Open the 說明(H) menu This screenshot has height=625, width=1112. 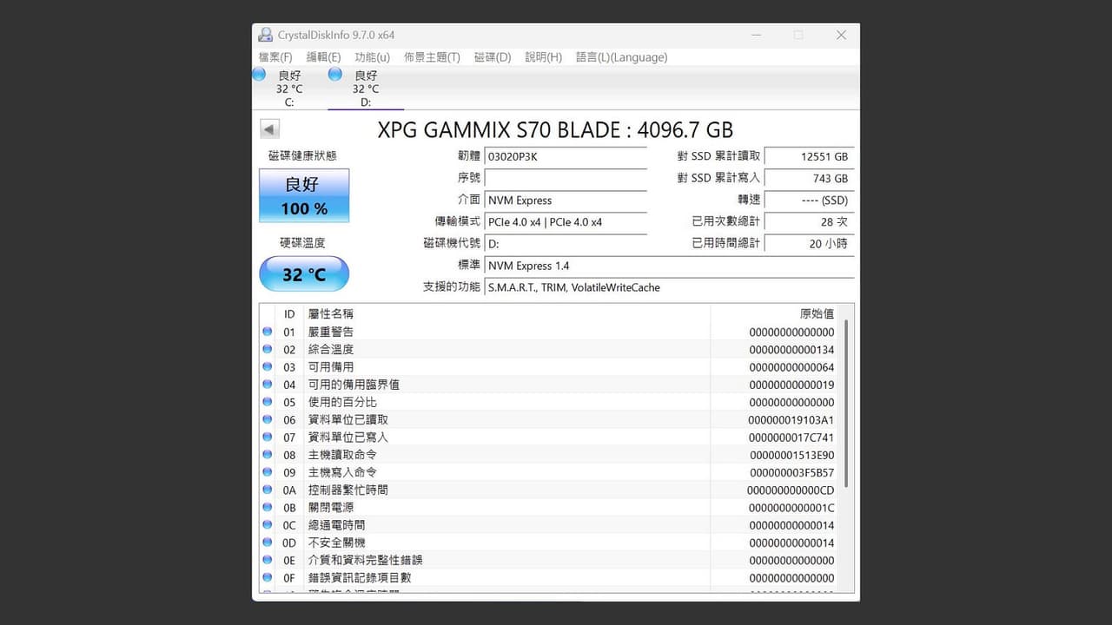point(543,57)
